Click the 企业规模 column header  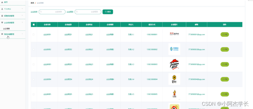click(x=110, y=25)
